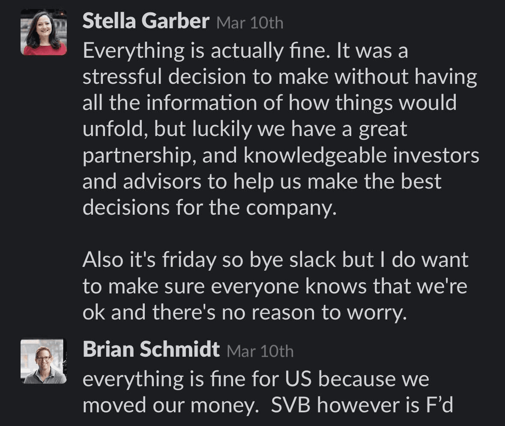Click the line starting "all the information"
This screenshot has height=426, width=505.
click(x=269, y=104)
